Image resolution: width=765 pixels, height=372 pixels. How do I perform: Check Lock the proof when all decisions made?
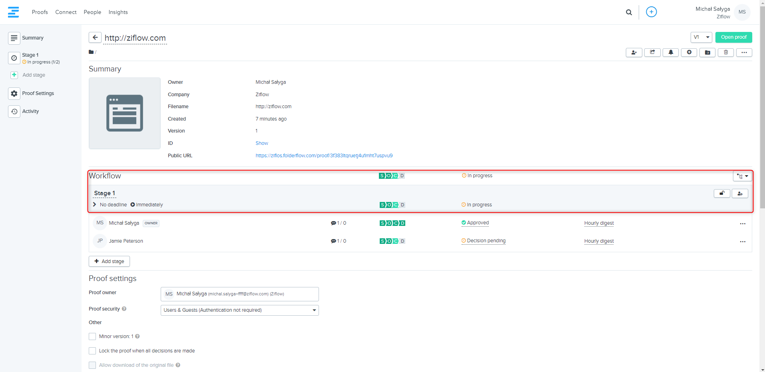tap(92, 351)
